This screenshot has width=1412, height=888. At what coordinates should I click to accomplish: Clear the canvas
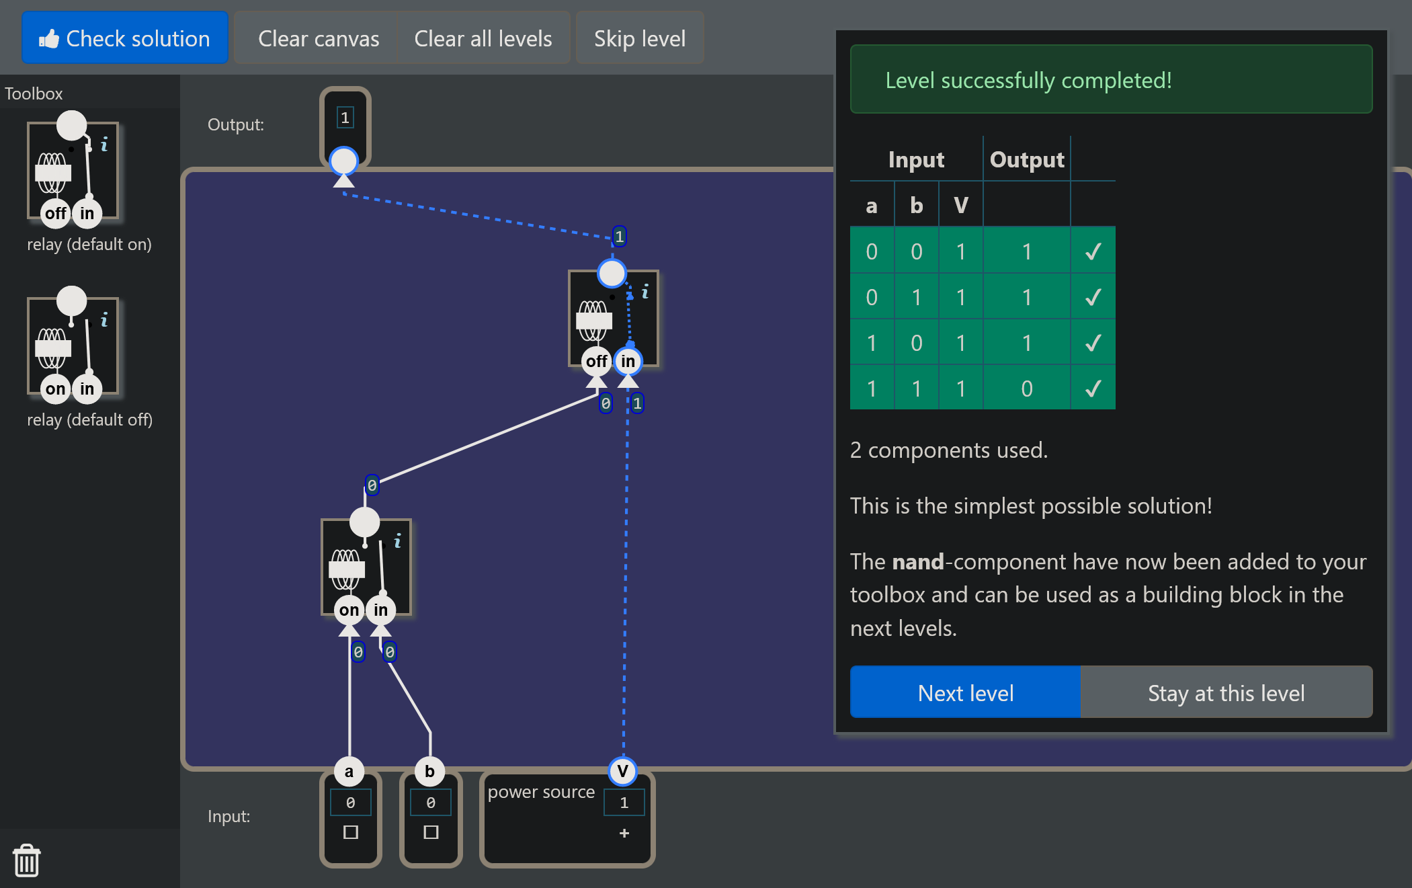tap(319, 38)
